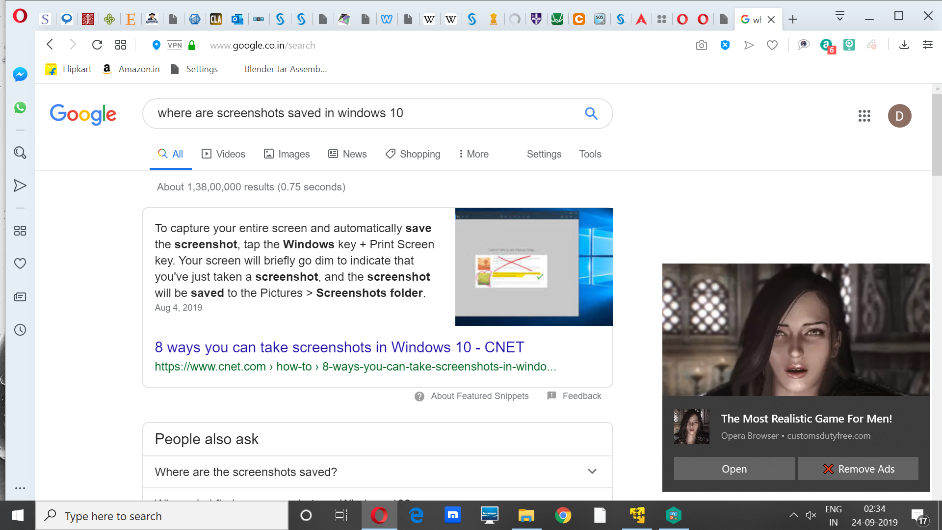
Task: Open WhatsApp in Opera sidebar
Action: pyautogui.click(x=20, y=107)
